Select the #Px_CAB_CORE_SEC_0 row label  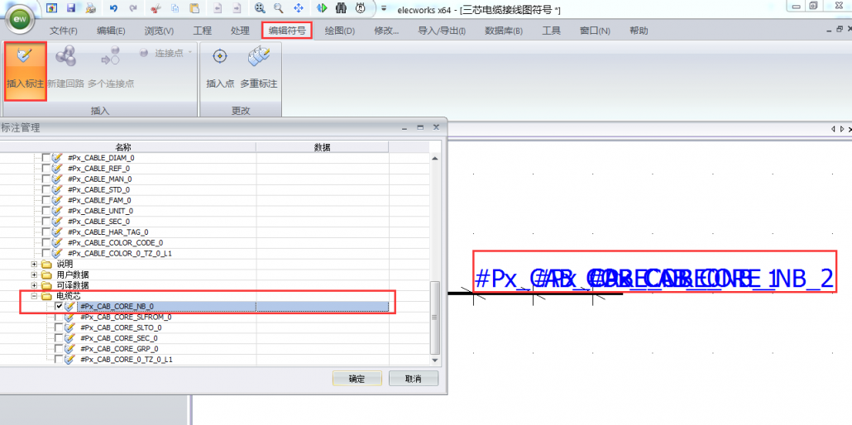(x=119, y=338)
